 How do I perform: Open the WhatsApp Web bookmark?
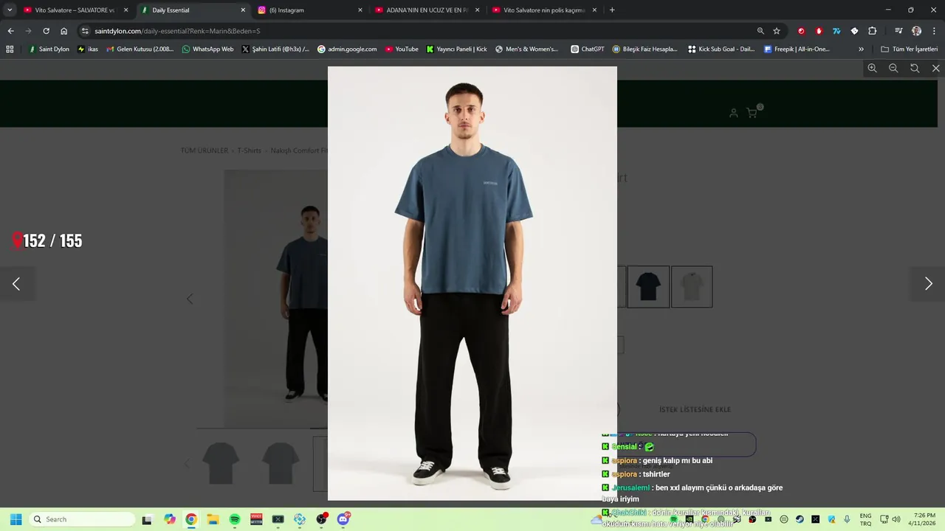click(x=207, y=49)
